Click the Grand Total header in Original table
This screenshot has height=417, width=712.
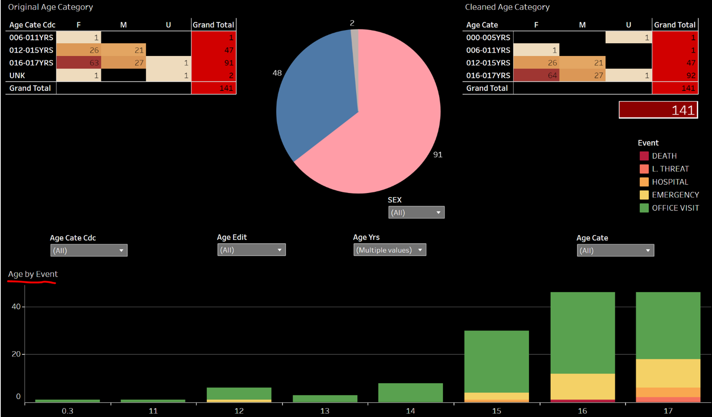pos(213,25)
